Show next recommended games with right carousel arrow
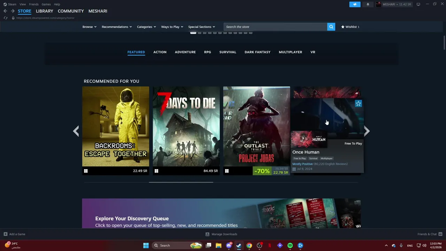This screenshot has height=251, width=446. tap(367, 131)
